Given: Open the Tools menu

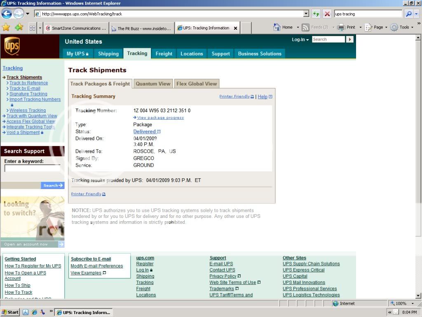Looking at the screenshot, I should pyautogui.click(x=402, y=27).
